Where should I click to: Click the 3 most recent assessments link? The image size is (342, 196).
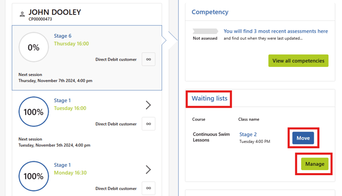point(276,31)
